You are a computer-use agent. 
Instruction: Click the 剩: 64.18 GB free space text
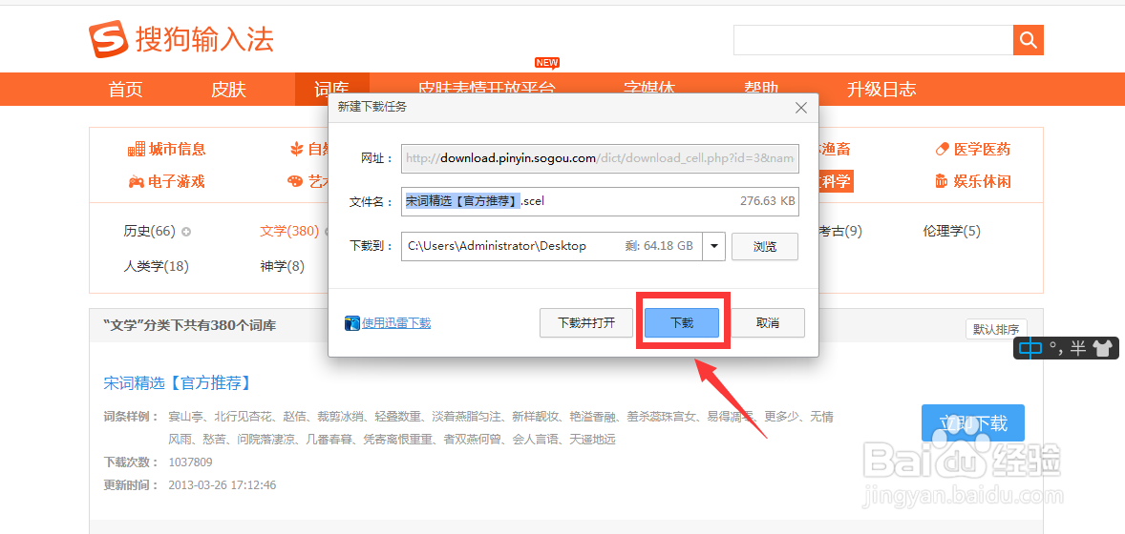pyautogui.click(x=659, y=246)
